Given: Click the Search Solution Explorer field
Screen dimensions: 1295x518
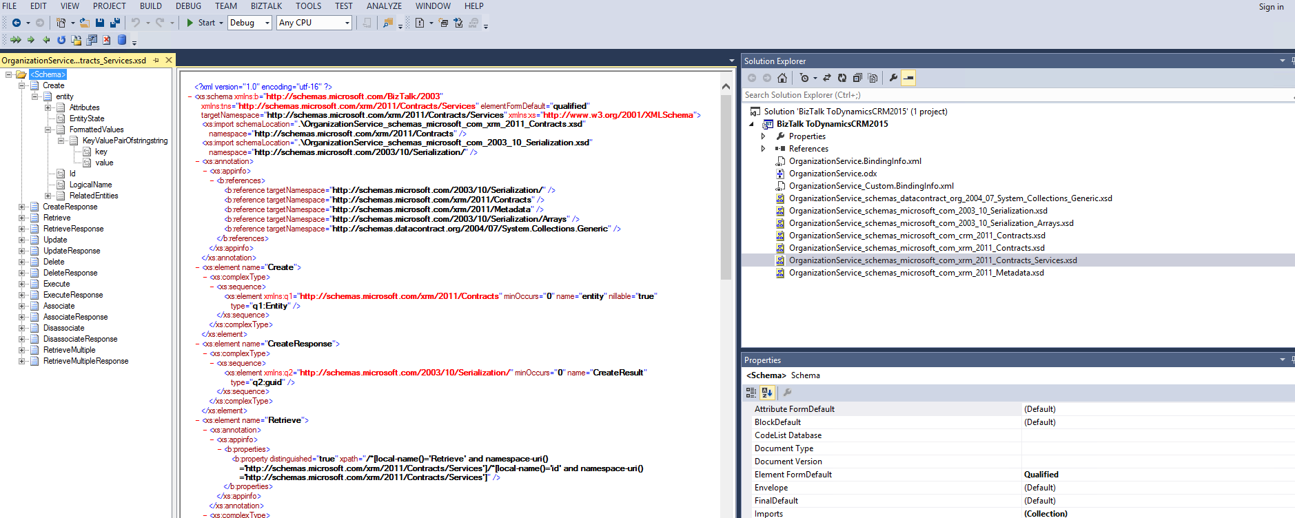Looking at the screenshot, I should [x=1017, y=95].
